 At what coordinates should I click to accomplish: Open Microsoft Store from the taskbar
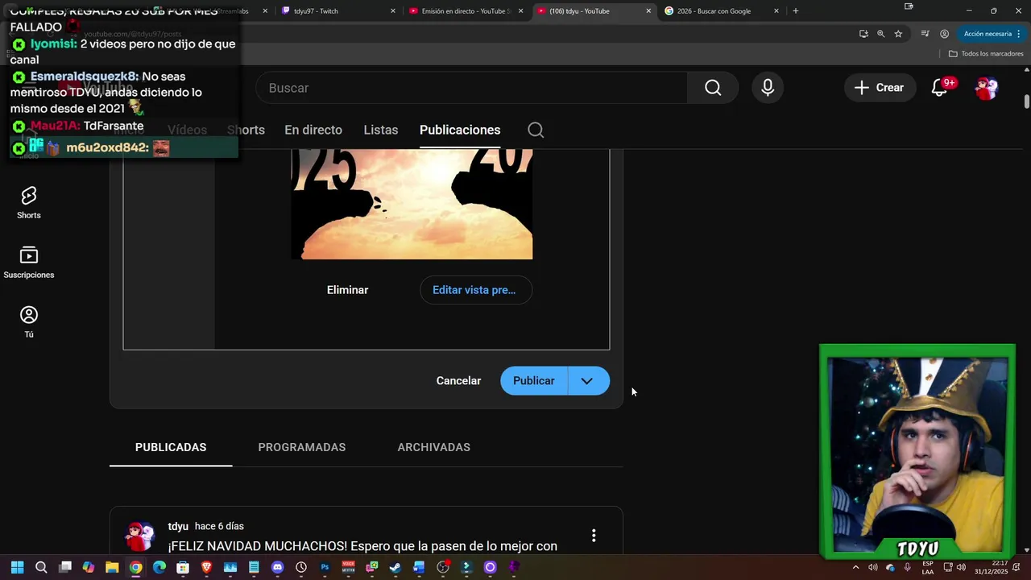point(183,567)
